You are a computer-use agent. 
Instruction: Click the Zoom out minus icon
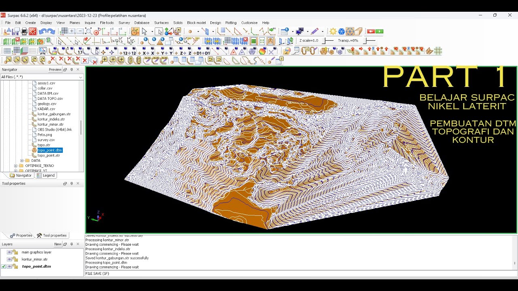(x=80, y=31)
